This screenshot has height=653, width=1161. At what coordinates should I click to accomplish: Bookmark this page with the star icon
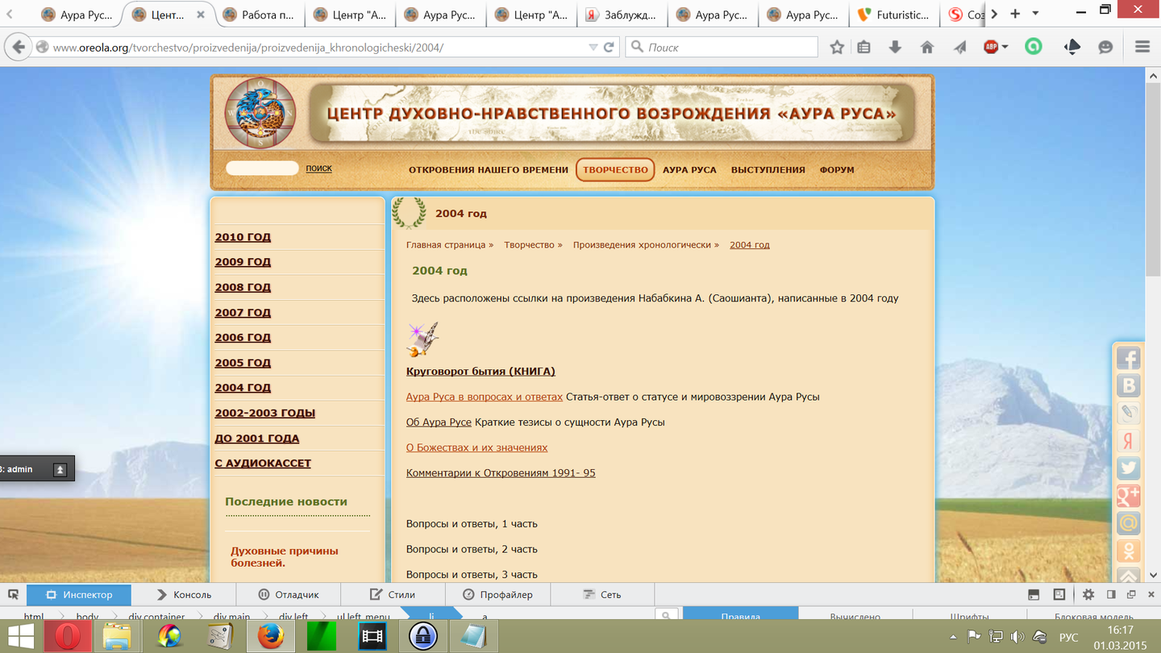837,48
